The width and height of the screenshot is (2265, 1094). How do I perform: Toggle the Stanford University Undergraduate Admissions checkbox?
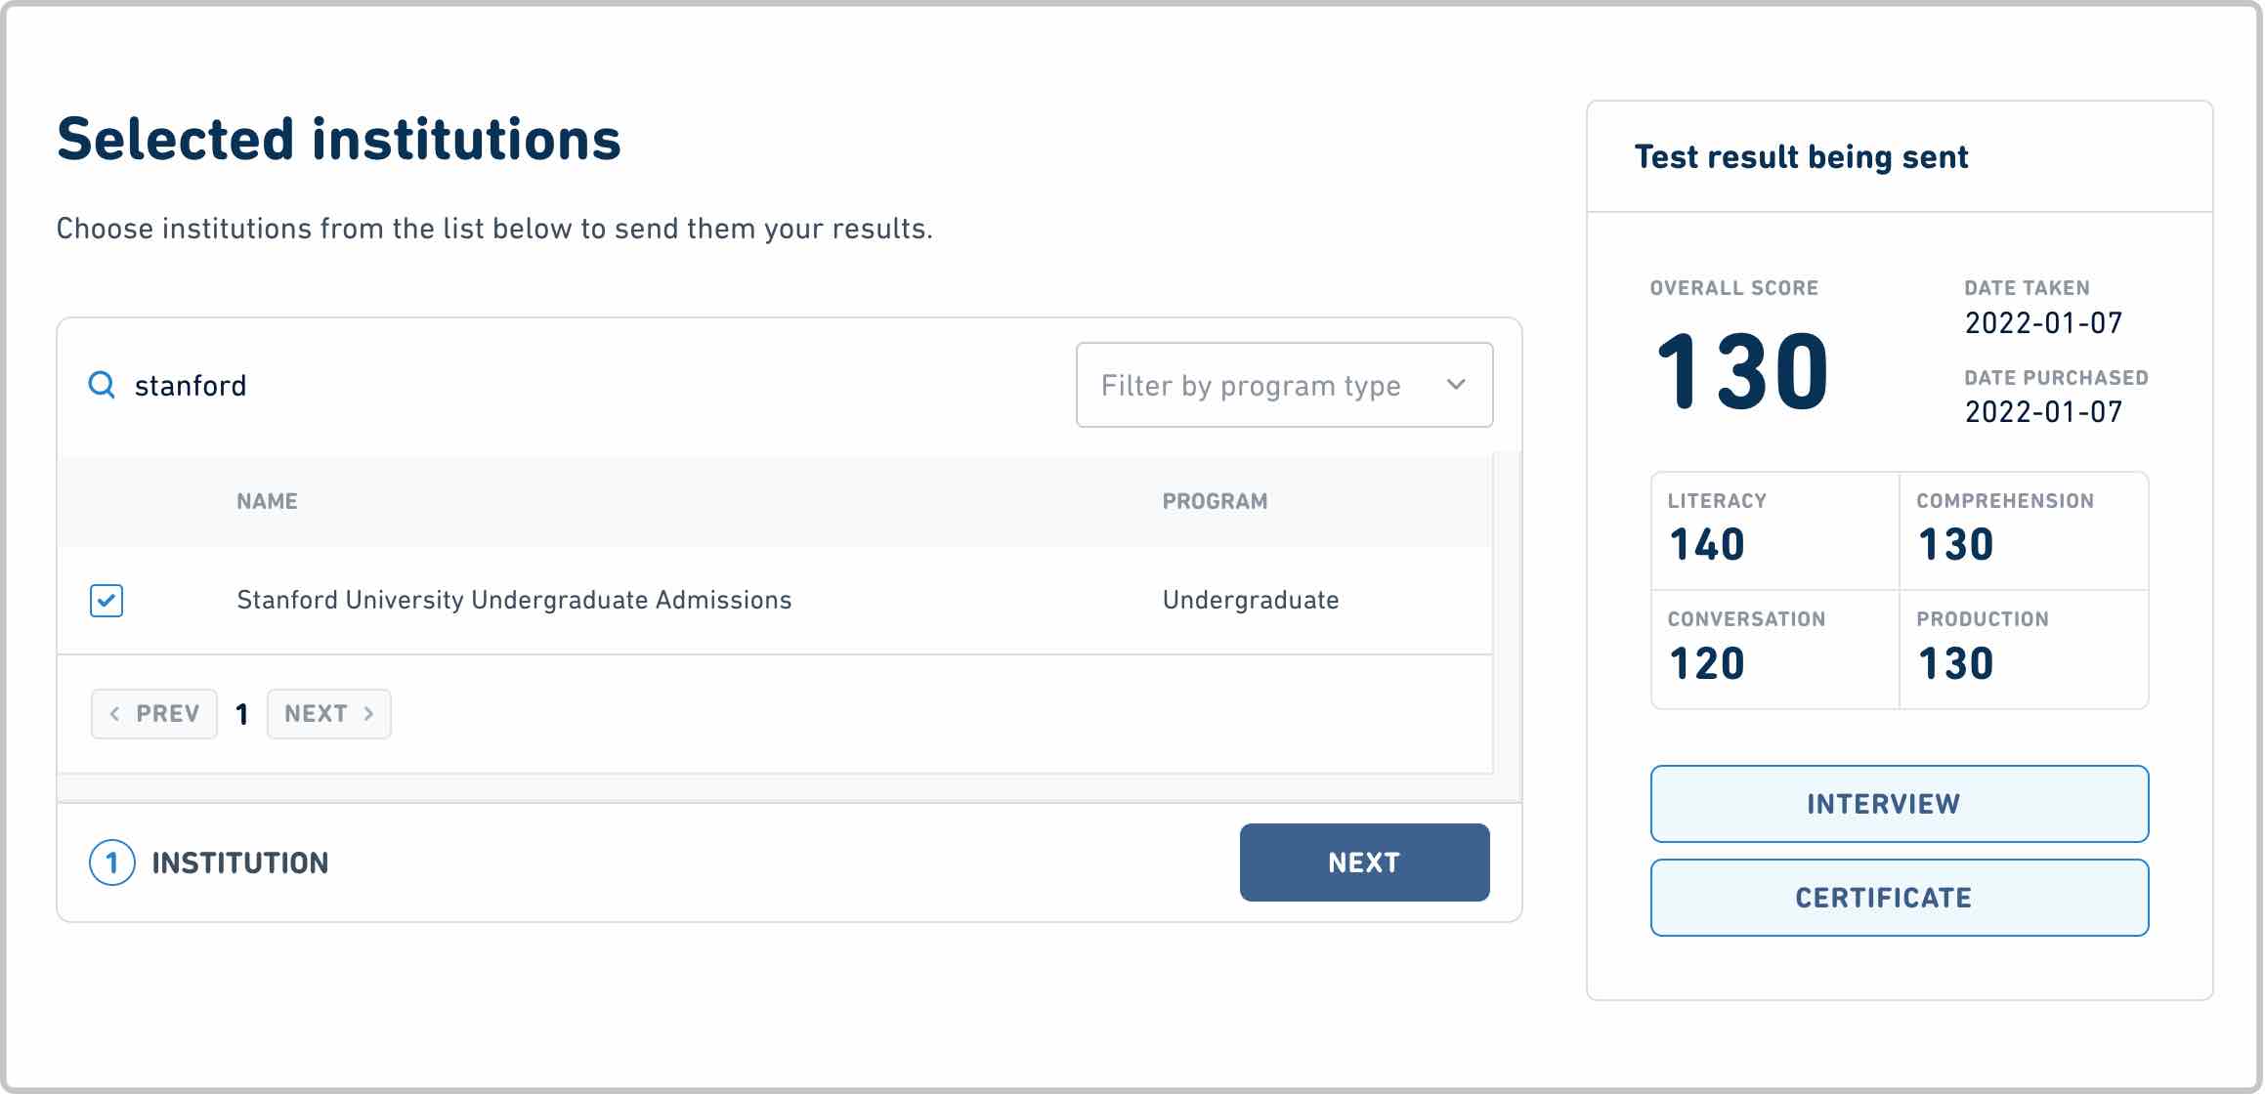[x=107, y=596]
